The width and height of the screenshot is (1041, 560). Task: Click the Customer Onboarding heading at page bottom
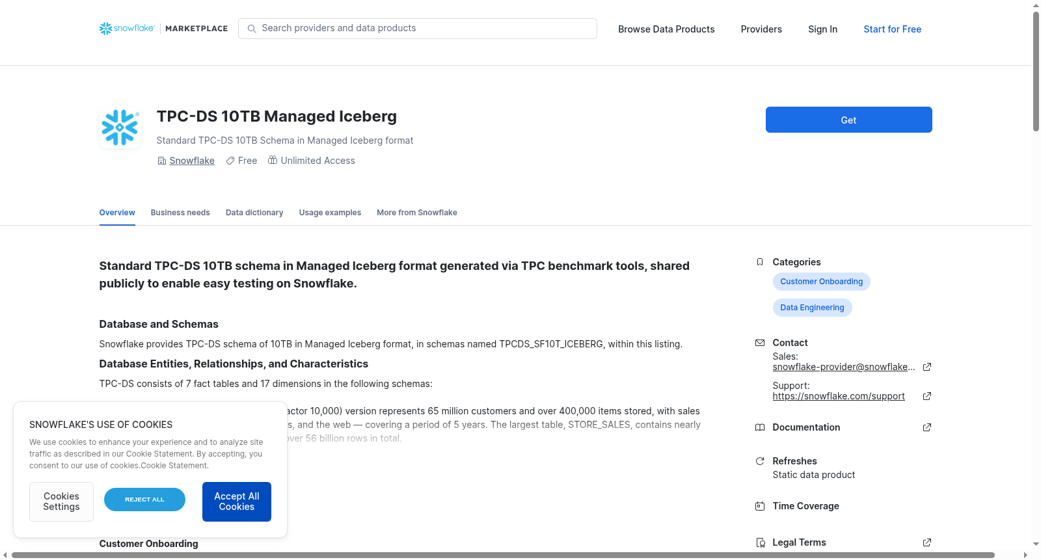(148, 544)
